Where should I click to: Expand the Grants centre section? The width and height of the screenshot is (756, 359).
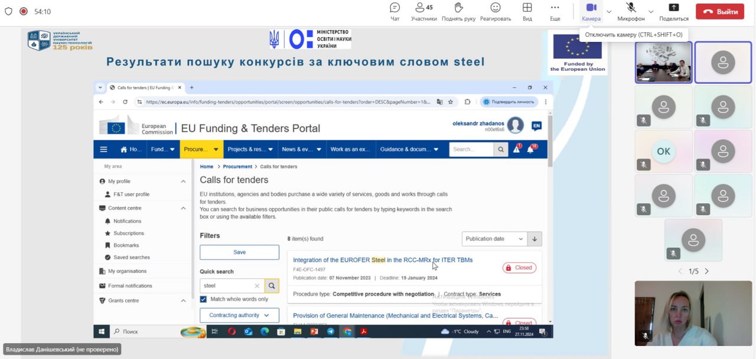[183, 300]
